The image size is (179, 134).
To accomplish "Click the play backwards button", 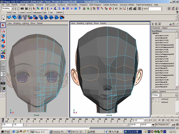I will [x=159, y=120].
